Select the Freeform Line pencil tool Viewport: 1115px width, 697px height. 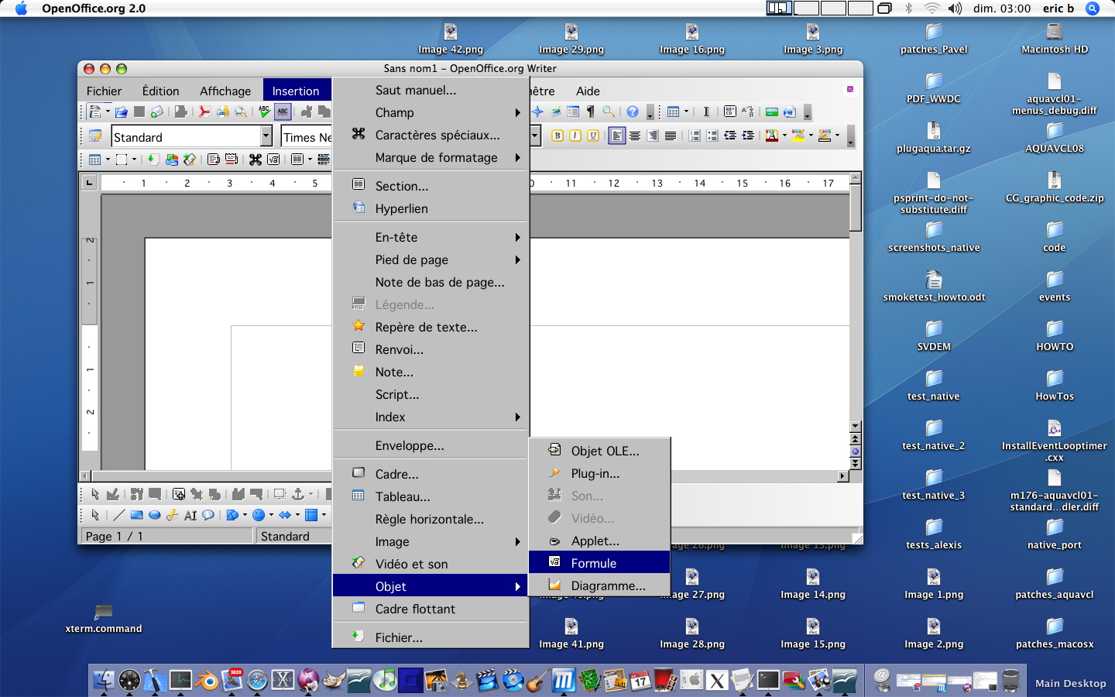(173, 514)
